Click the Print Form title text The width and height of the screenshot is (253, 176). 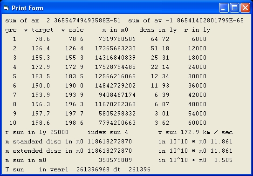click(27, 8)
